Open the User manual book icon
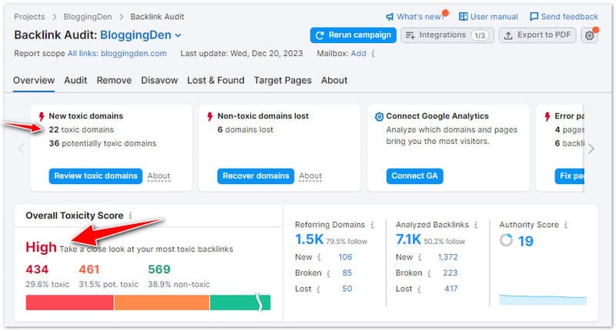Viewport: 616px width, 331px height. tap(464, 16)
